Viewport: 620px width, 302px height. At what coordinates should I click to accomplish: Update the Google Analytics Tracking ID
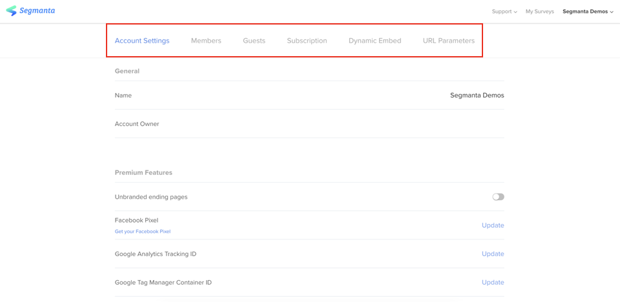(493, 254)
